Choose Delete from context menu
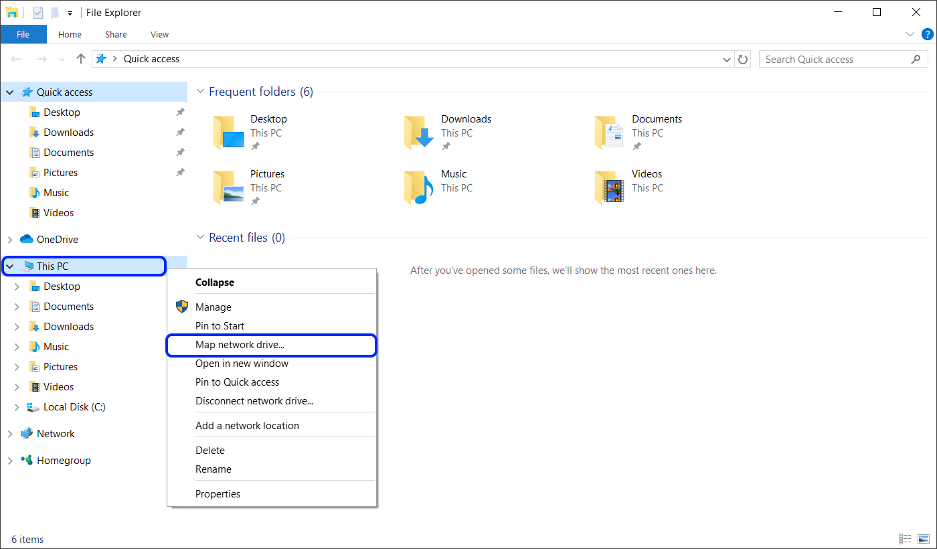The image size is (937, 549). pos(272,451)
